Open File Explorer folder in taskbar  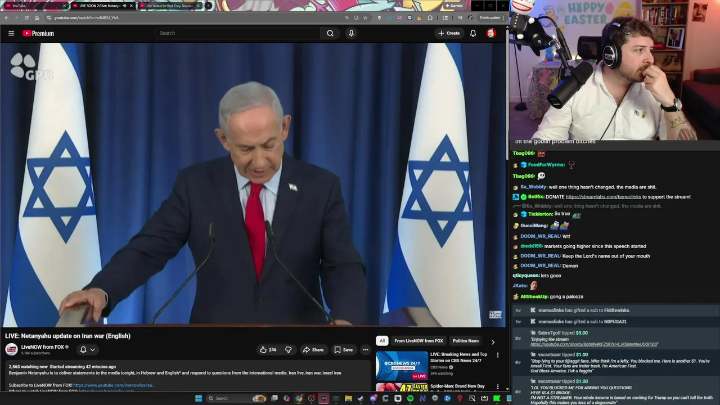pos(348,398)
